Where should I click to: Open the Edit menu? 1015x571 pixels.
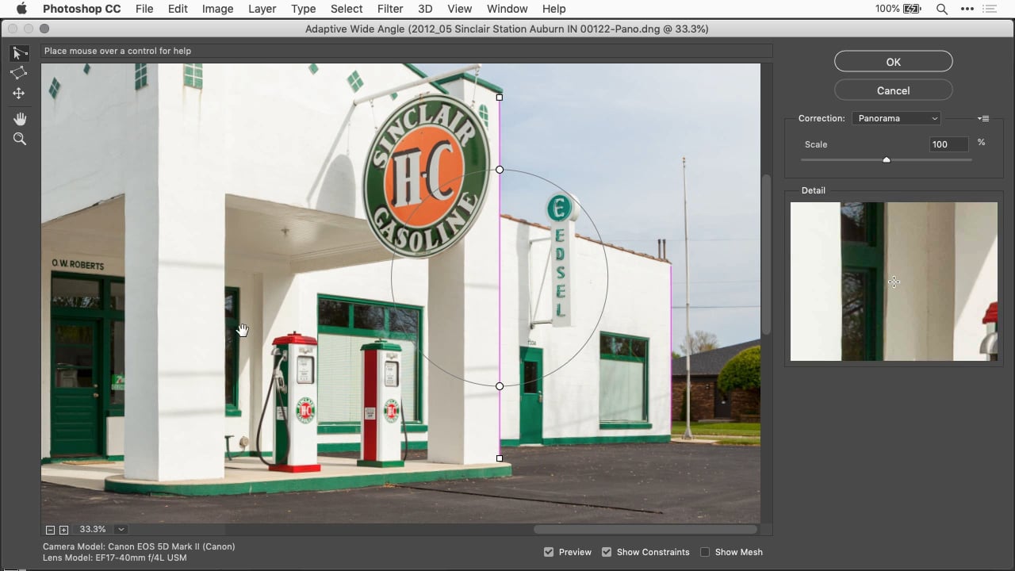pos(178,9)
